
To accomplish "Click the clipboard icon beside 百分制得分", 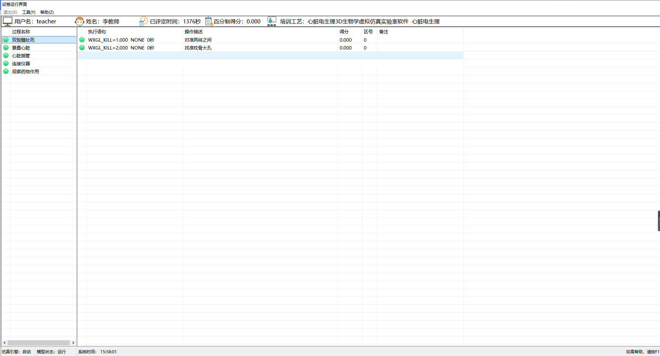I will 209,21.
